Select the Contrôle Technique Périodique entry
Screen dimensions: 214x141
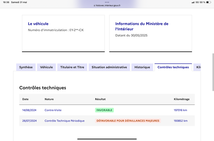64,121
